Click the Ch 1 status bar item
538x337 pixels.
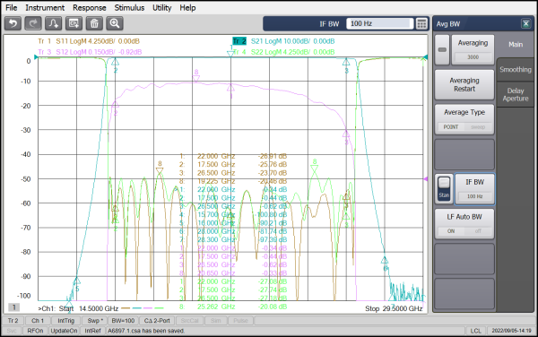pyautogui.click(x=38, y=321)
